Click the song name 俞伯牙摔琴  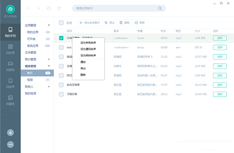73,85
